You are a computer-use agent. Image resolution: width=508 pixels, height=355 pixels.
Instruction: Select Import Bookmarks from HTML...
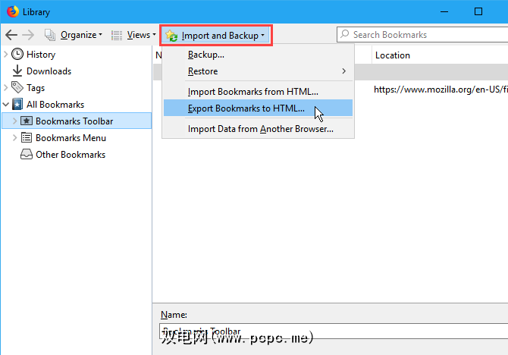tap(258, 92)
